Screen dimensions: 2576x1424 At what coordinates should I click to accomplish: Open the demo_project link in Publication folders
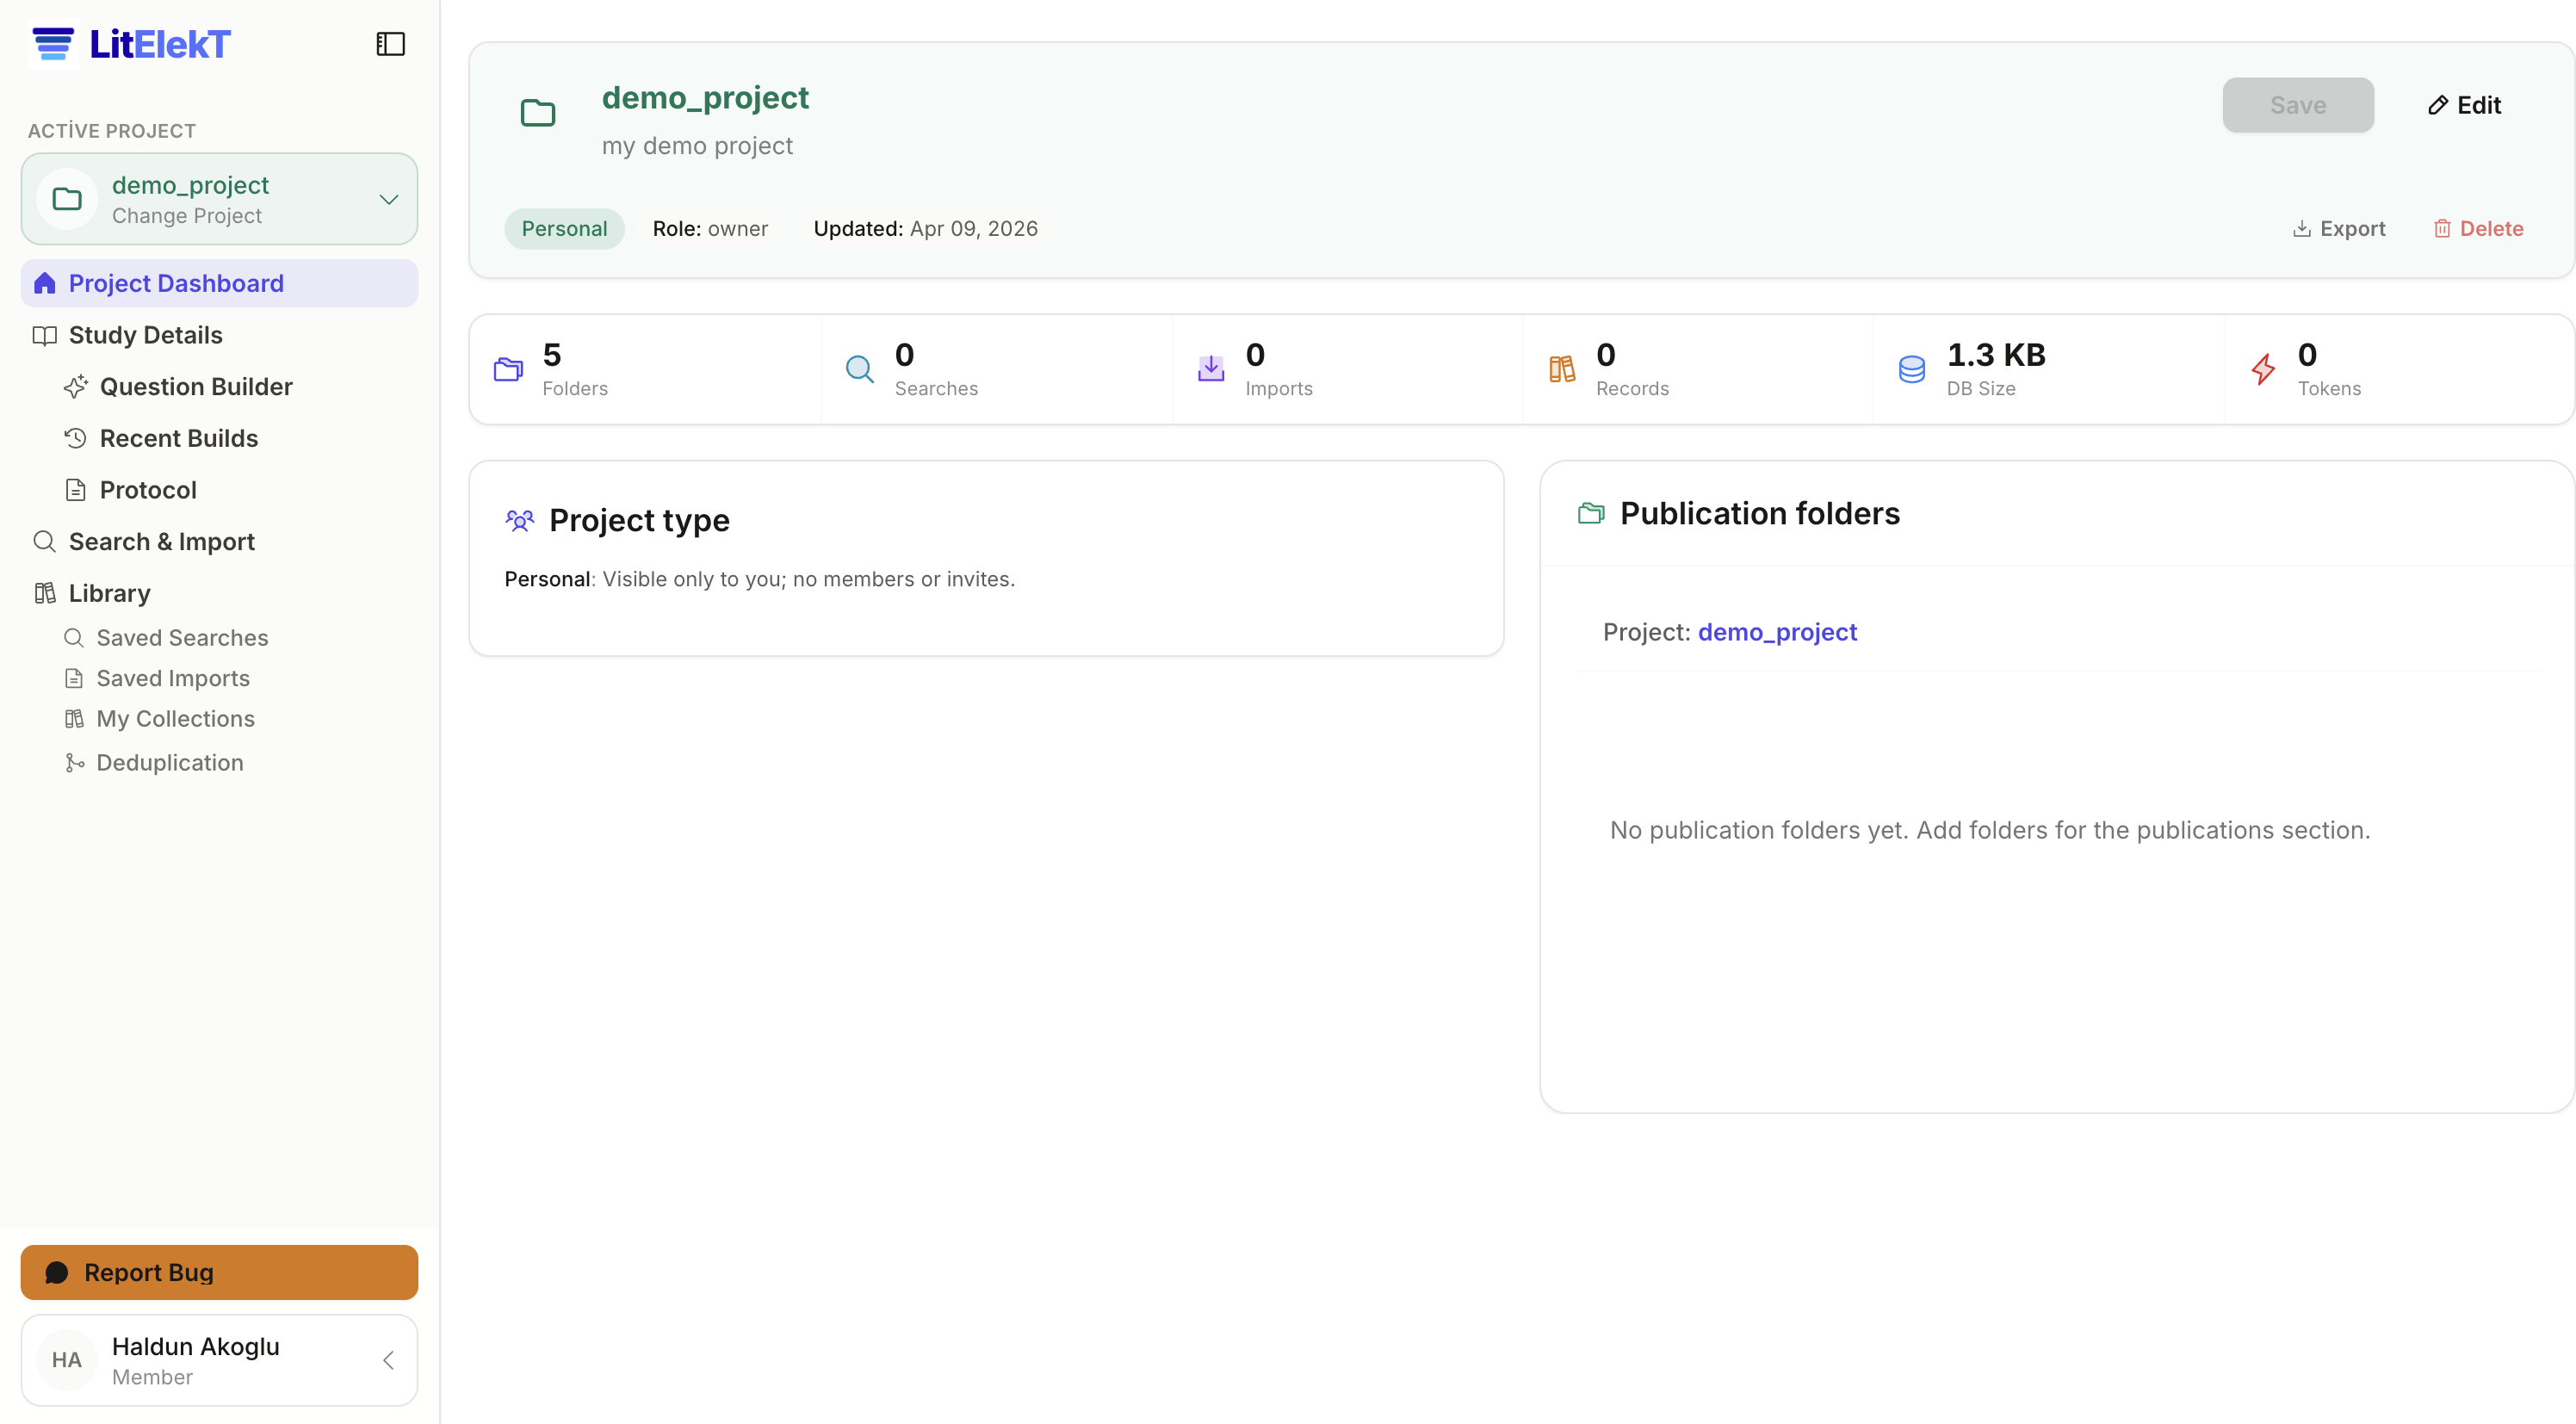1777,632
